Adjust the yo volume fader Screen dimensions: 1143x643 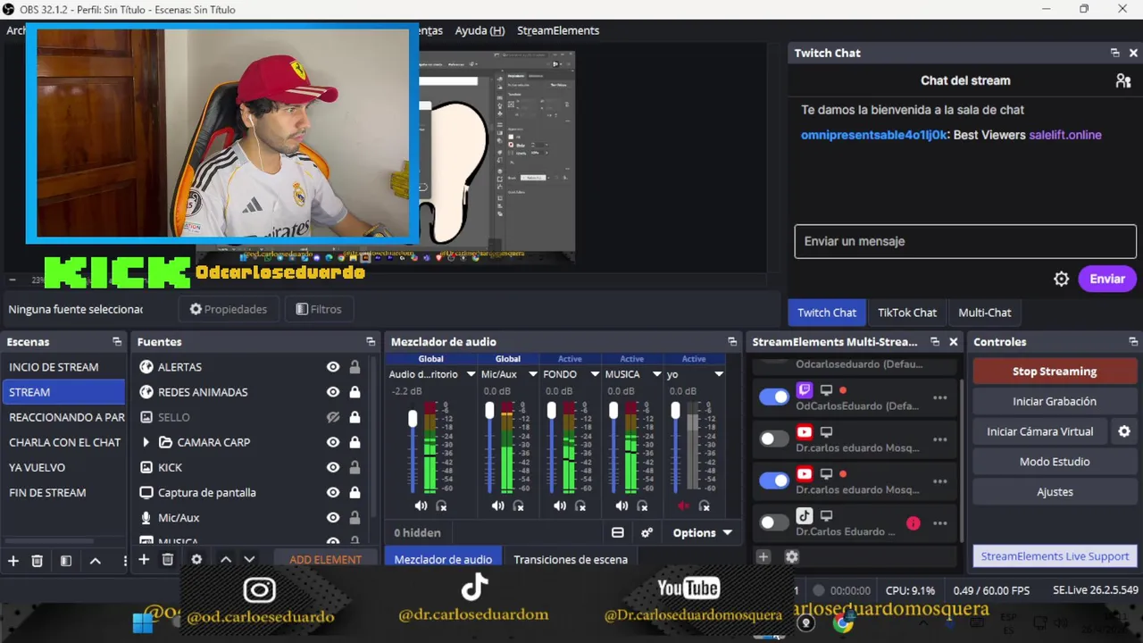point(675,410)
